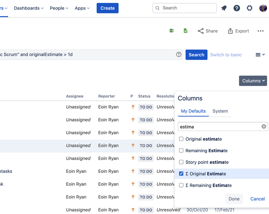Export results to Excel icon
This screenshot has height=214, width=269.
coord(172,31)
